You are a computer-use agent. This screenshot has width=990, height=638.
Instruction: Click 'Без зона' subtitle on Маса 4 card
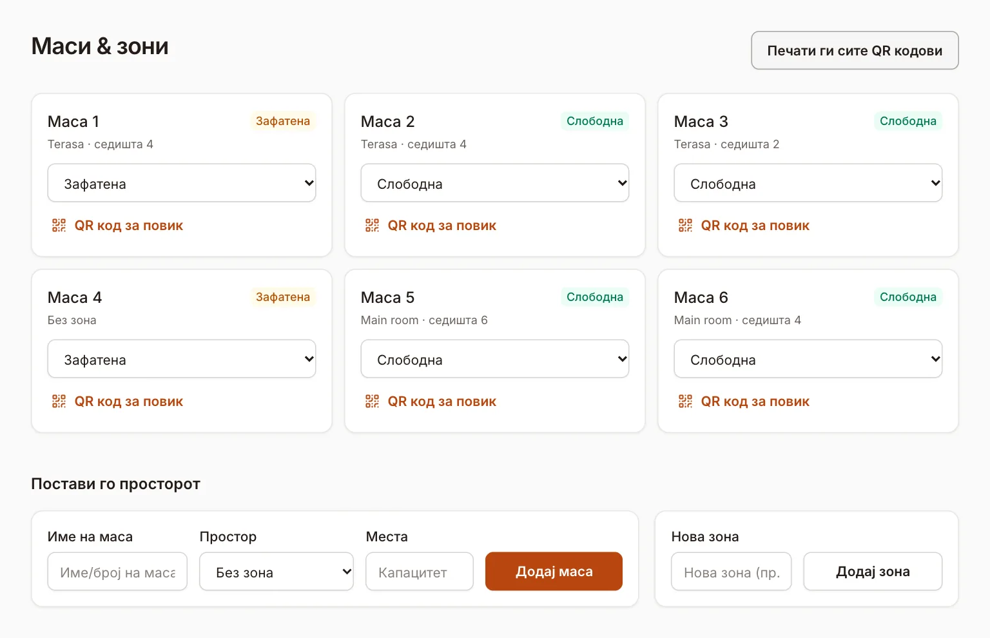[x=72, y=320]
